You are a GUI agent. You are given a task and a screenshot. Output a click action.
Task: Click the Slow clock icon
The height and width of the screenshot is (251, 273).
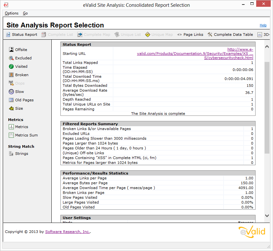click(11, 92)
